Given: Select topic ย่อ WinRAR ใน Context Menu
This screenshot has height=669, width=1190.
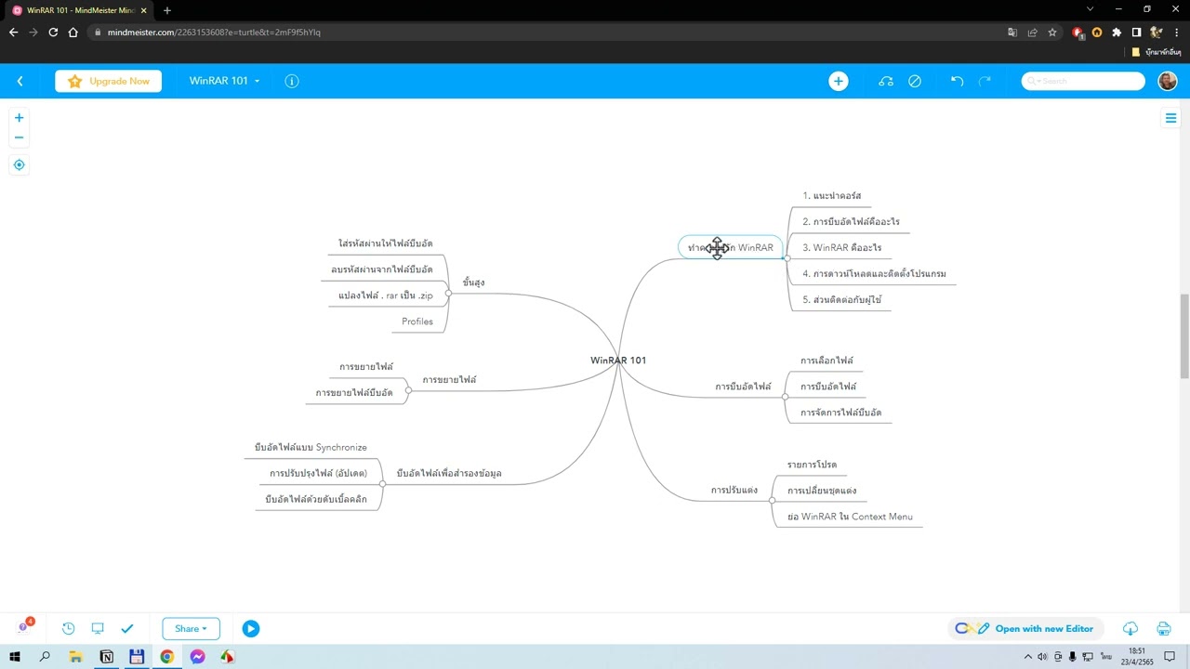Looking at the screenshot, I should coord(850,517).
